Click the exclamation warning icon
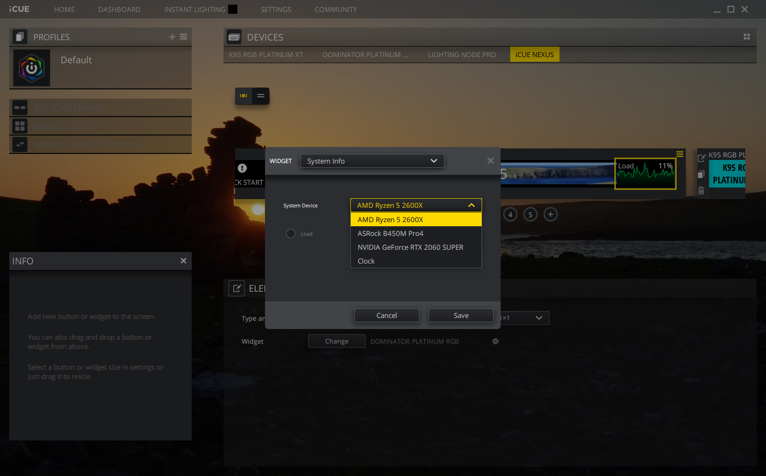Image resolution: width=766 pixels, height=476 pixels. (242, 168)
